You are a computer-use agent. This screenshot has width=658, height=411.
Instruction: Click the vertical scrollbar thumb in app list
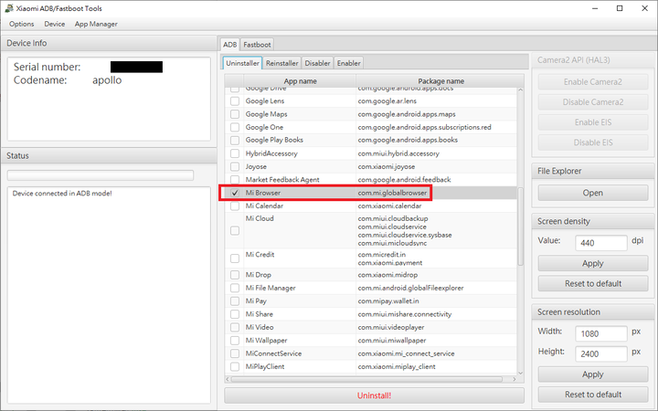coord(520,227)
